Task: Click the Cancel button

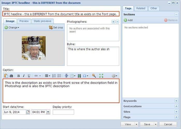Action: pos(168,124)
